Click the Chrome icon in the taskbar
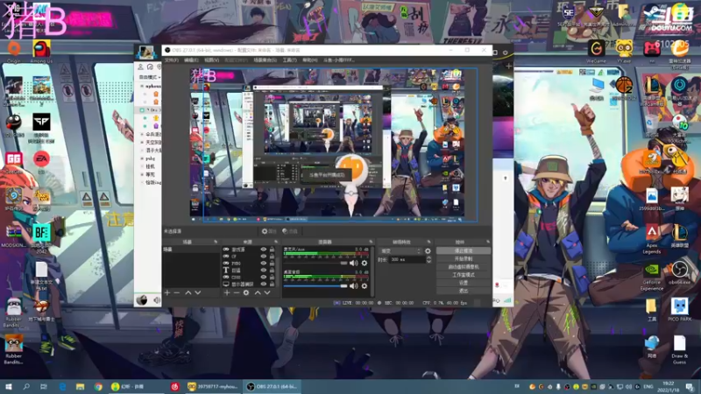701x394 pixels. 98,386
